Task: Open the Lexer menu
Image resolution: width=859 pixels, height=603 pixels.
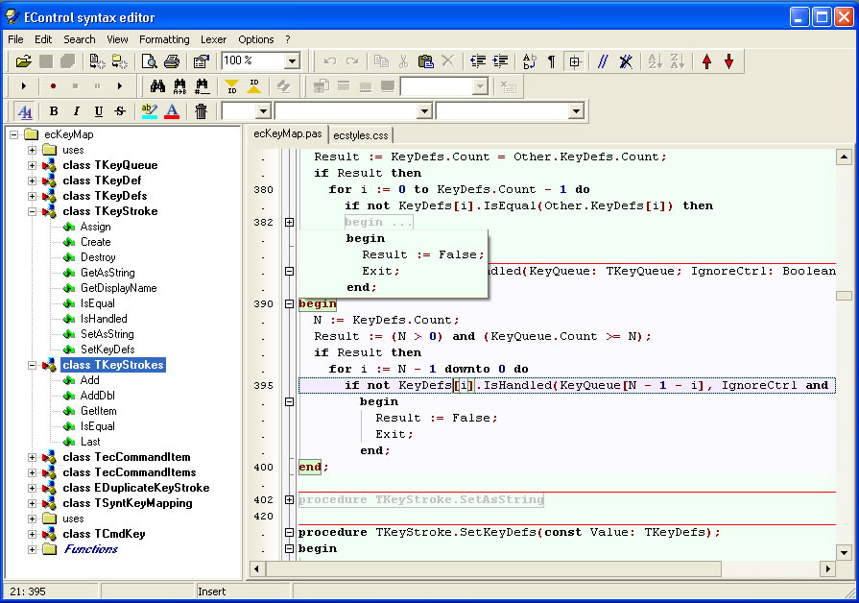Action: [x=213, y=39]
